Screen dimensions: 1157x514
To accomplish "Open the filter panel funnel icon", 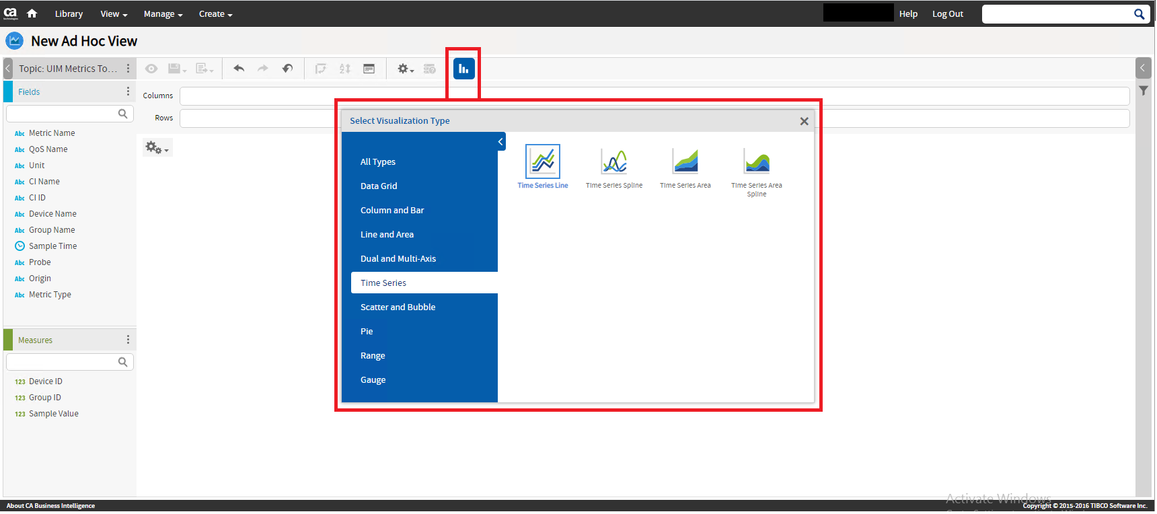I will coord(1143,91).
